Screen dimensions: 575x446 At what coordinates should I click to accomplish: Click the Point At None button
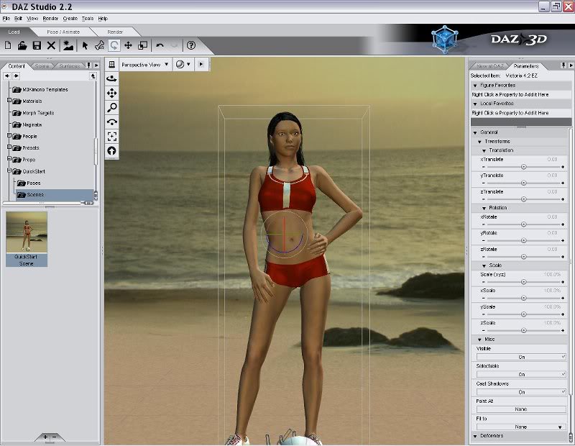[521, 409]
